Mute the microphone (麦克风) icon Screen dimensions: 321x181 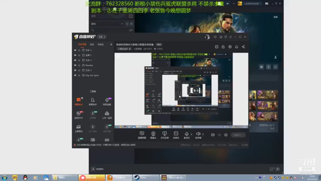click(187, 134)
